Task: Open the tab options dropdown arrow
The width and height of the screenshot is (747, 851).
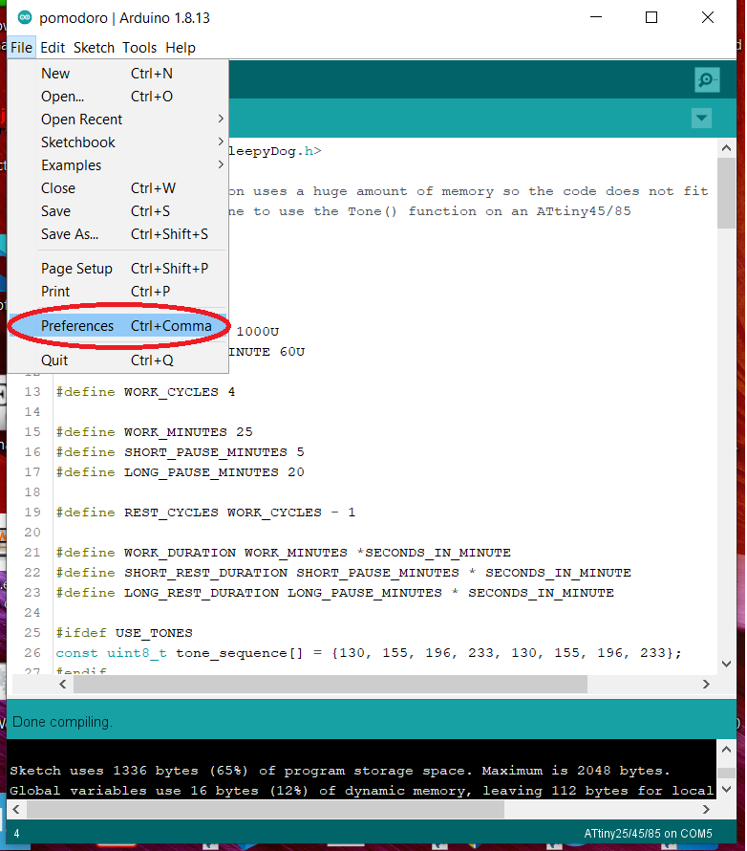Action: 701,118
